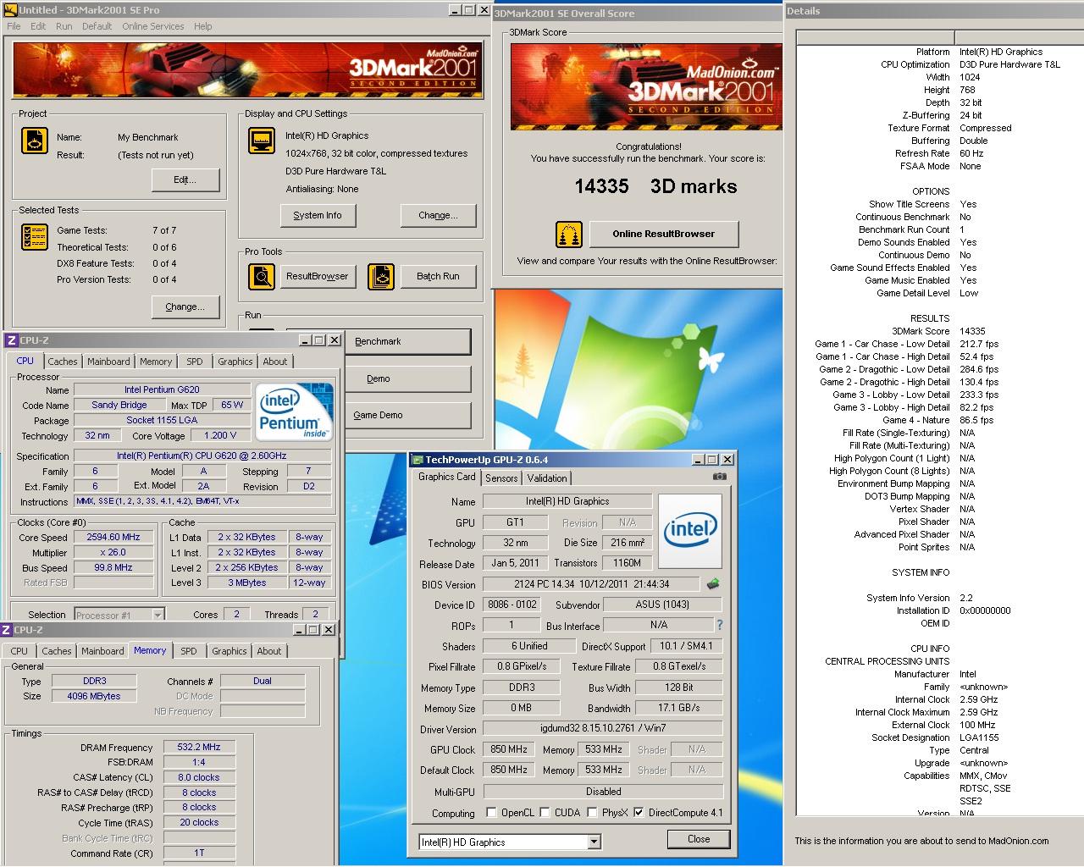Click the Demo button
Screen dimensions: 1084x867
coord(378,378)
